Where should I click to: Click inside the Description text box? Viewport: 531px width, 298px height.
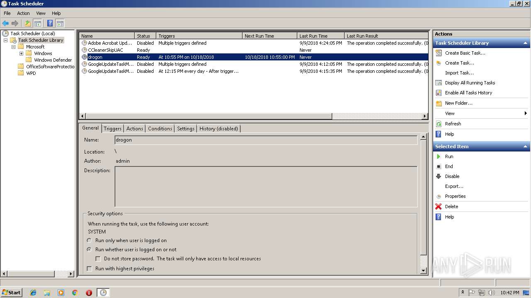pos(266,187)
